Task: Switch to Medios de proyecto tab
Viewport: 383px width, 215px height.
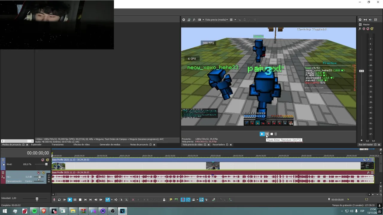Action: pos(12,145)
